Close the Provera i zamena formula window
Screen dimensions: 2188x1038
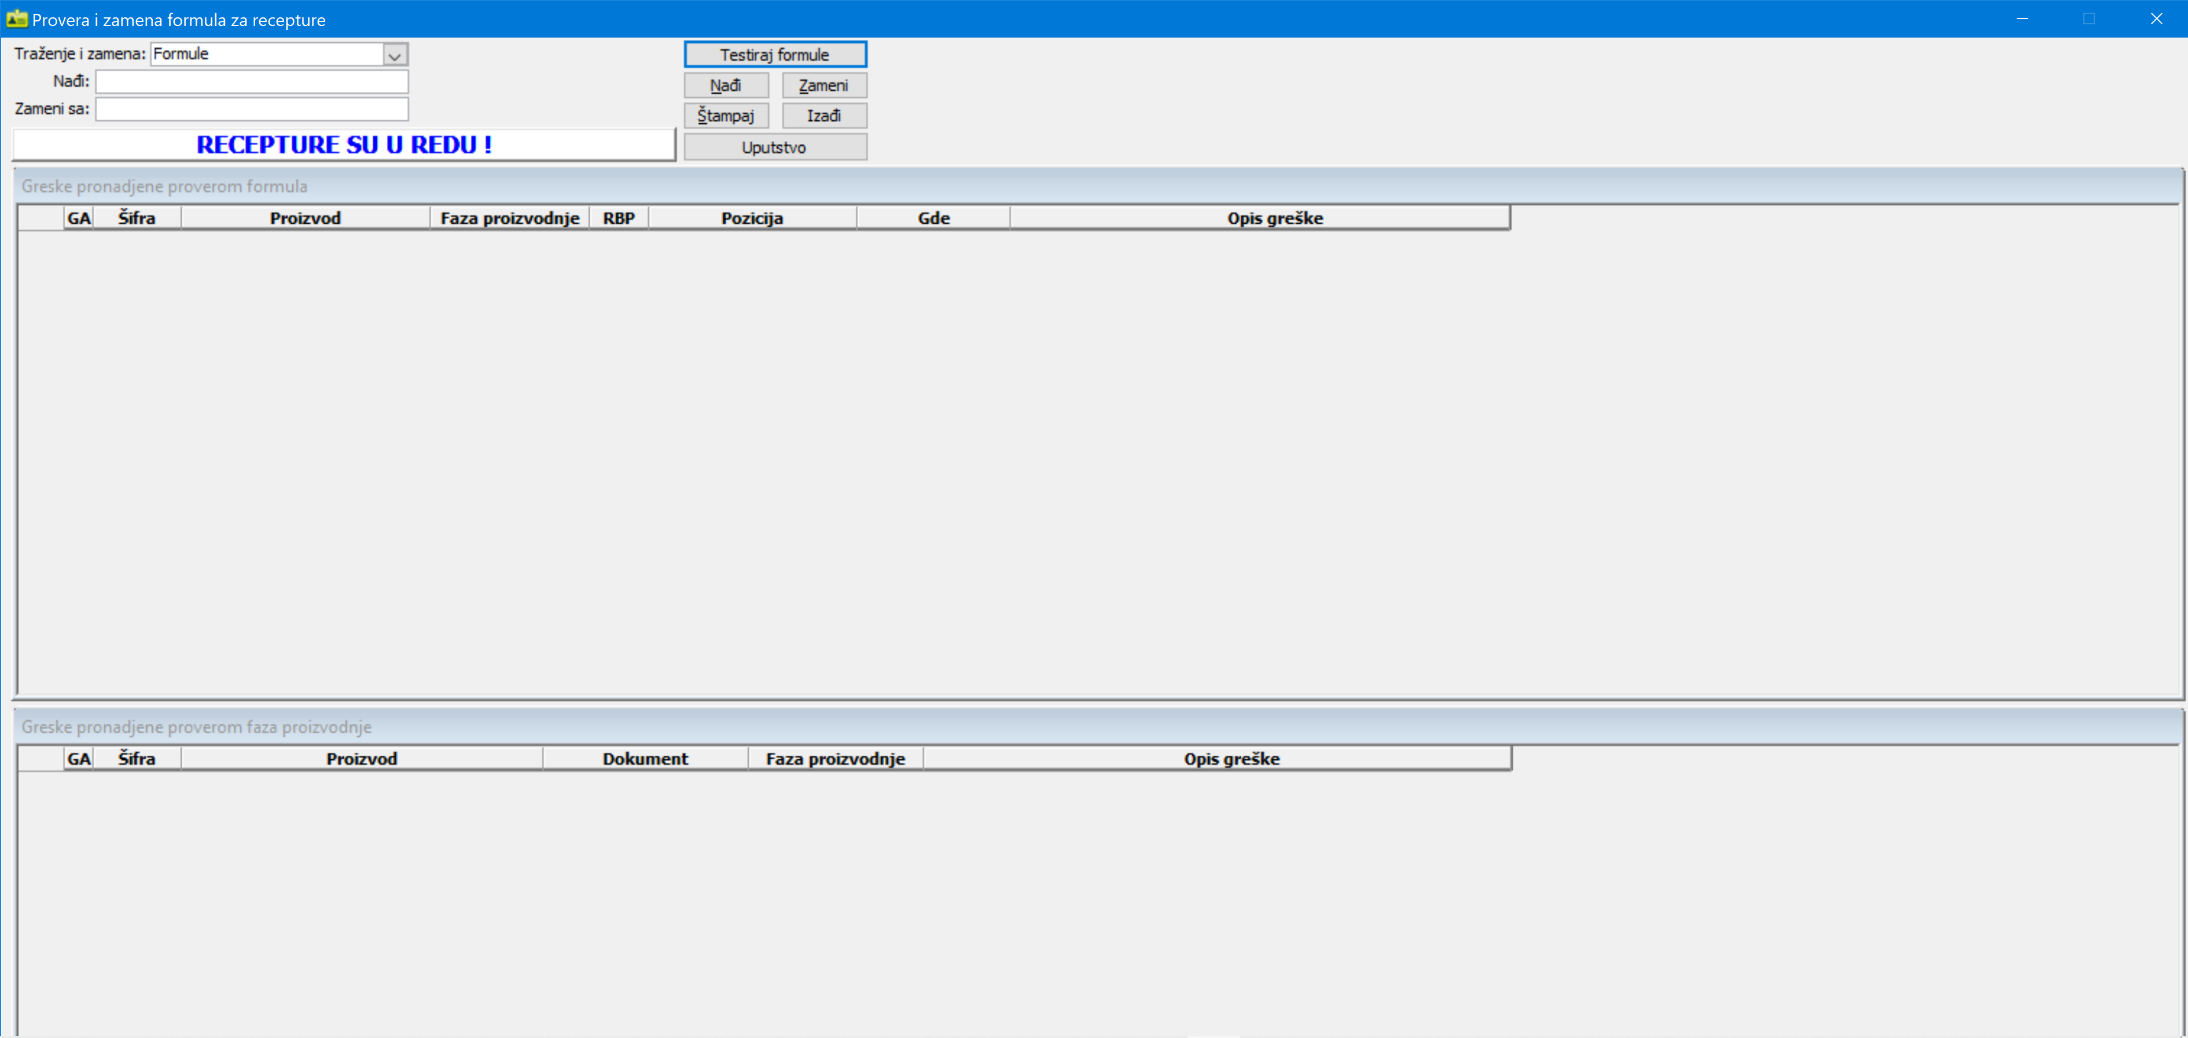(2156, 19)
